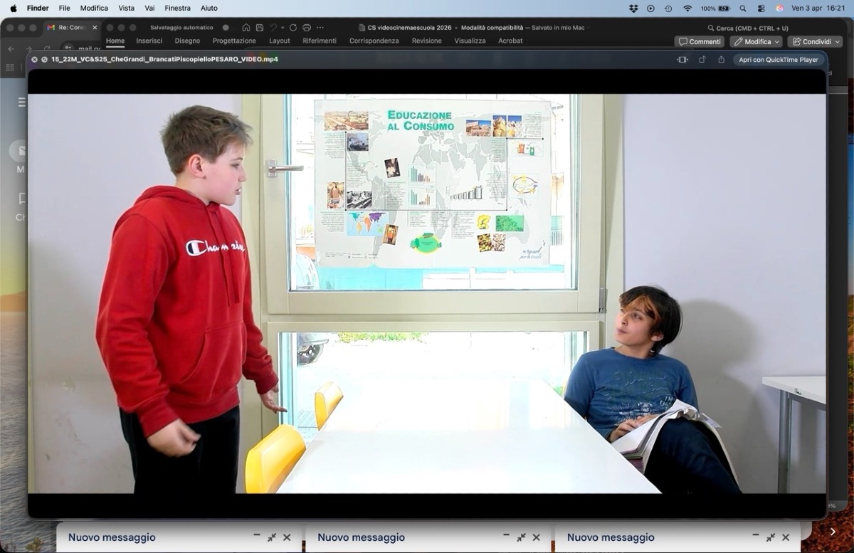Open video with QuickTime Player button
Screen dimensions: 854x553
point(779,60)
